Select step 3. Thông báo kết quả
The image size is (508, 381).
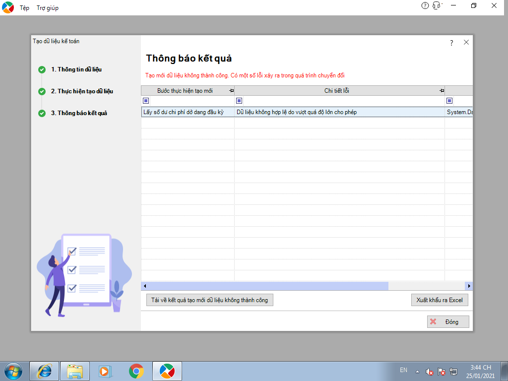coord(79,113)
